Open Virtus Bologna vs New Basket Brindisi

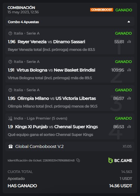pyautogui.click(x=56, y=70)
